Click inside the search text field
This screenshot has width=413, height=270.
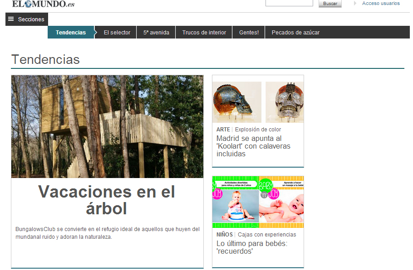click(x=289, y=3)
